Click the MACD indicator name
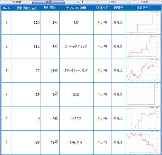This screenshot has width=162, height=155. (76, 118)
